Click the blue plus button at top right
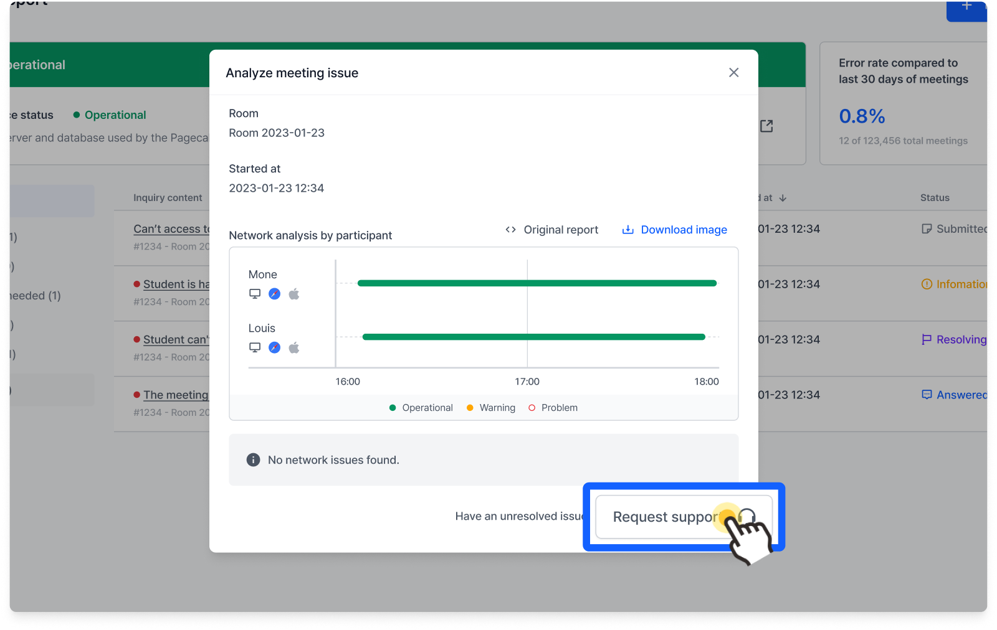The height and width of the screenshot is (630, 997). coord(966,10)
